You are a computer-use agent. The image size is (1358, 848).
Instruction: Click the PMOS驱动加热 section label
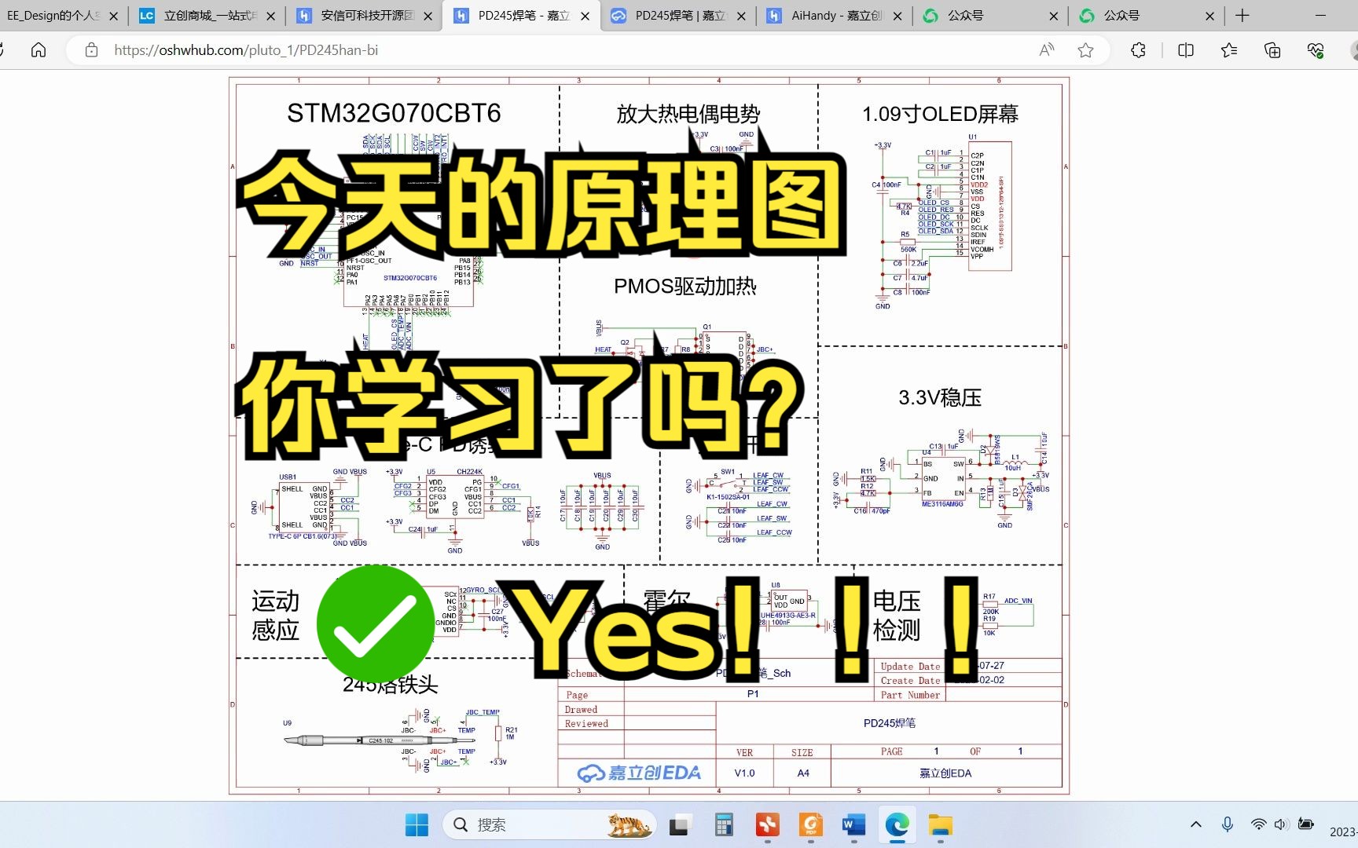[685, 286]
